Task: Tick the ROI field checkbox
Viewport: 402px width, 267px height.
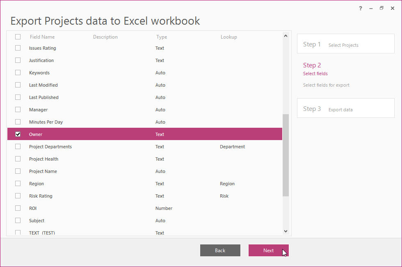Action: [18, 208]
